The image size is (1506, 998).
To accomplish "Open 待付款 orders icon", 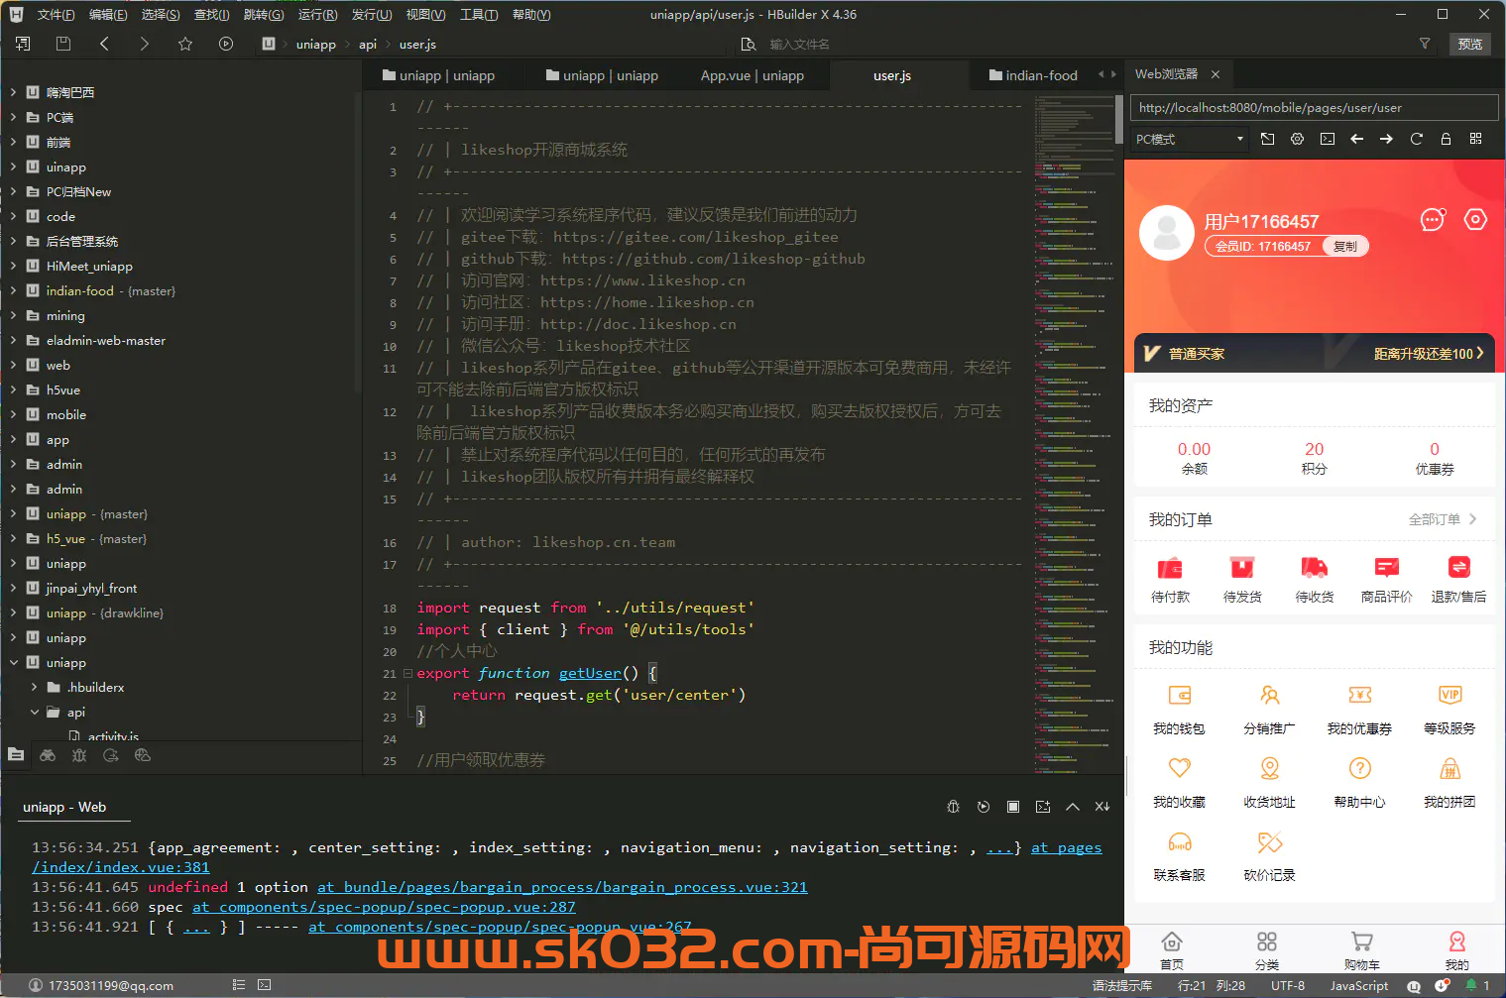I will (1170, 568).
